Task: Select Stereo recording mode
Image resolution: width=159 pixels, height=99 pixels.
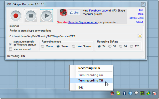Action: (x=58, y=46)
